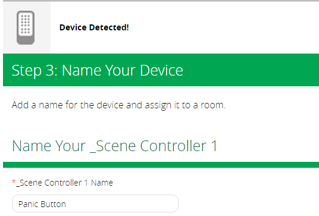319x216 pixels.
Task: Click the remote control device icon
Action: coord(26,27)
